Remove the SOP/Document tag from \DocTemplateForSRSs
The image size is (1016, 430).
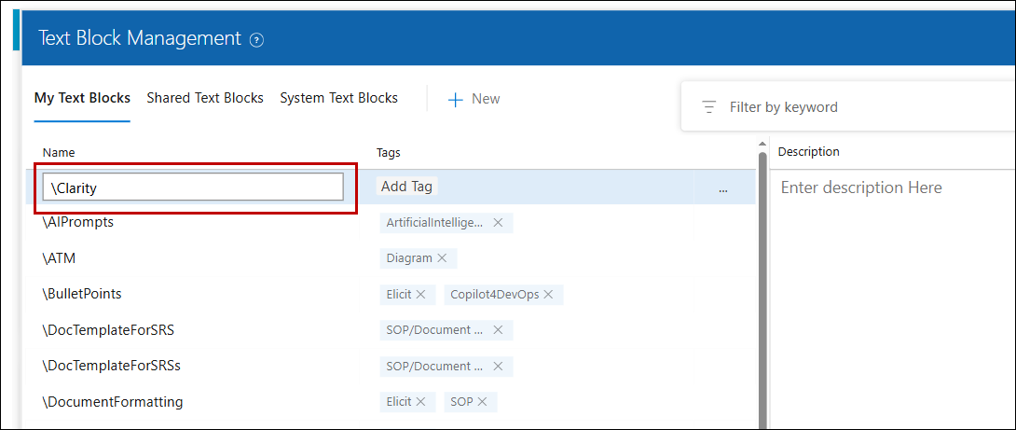click(498, 367)
